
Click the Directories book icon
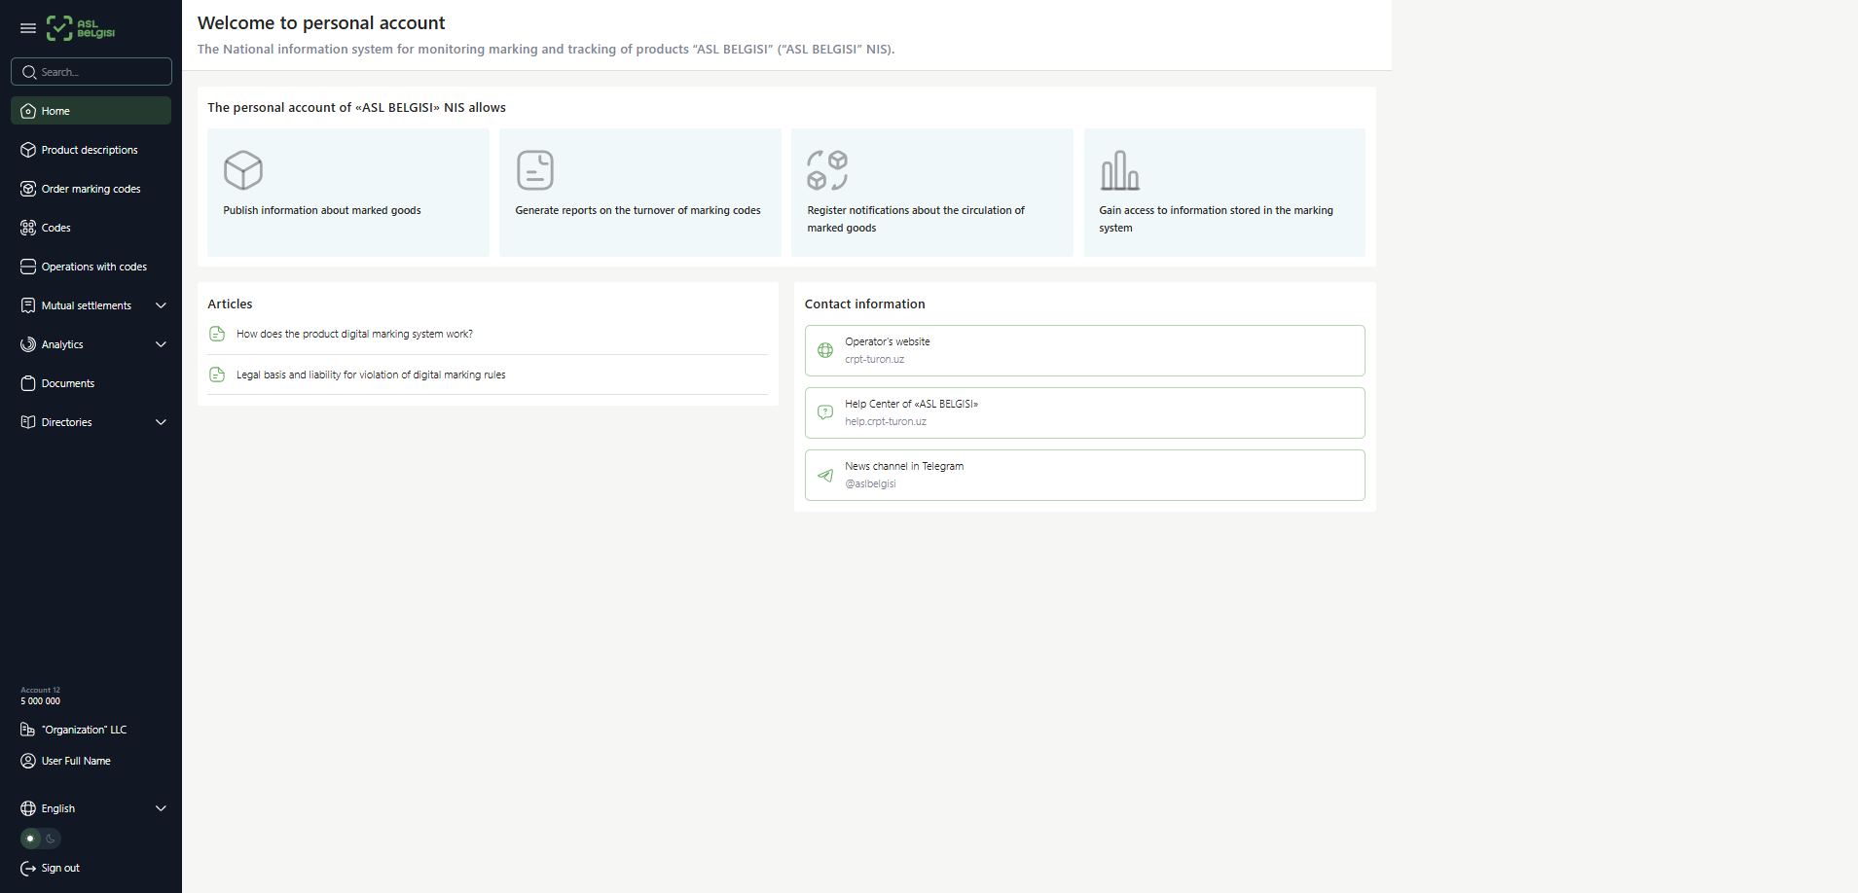coord(28,422)
